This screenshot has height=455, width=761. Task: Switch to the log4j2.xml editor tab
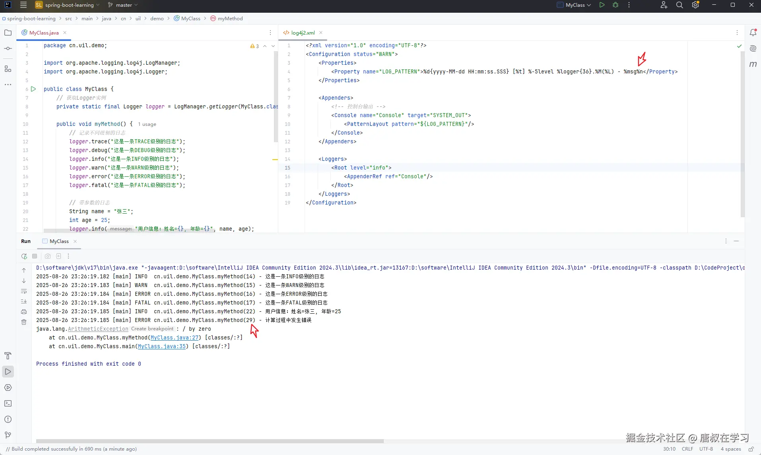303,33
